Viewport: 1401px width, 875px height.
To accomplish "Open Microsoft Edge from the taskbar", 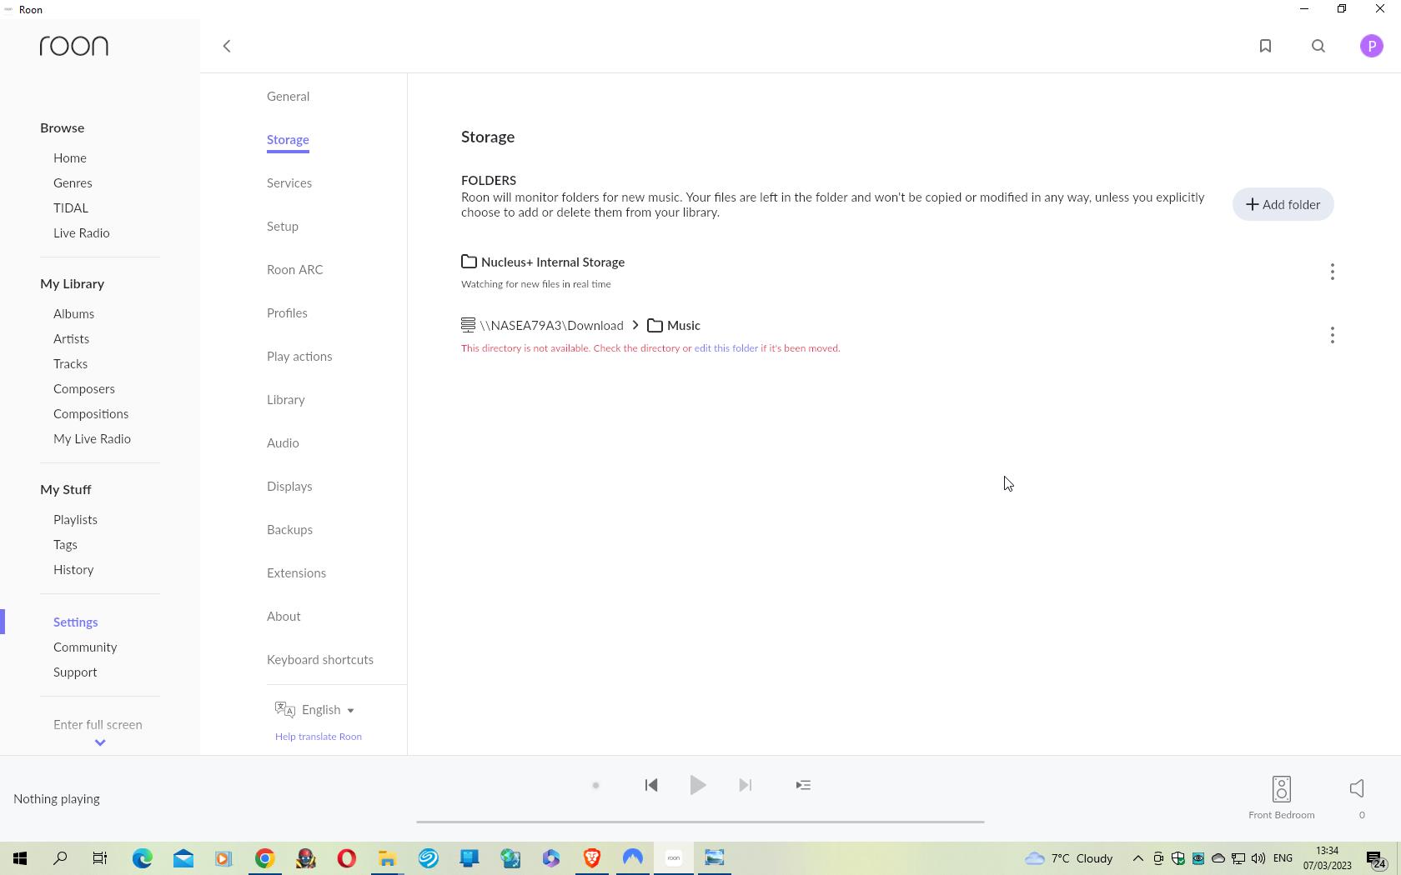I will pyautogui.click(x=142, y=858).
